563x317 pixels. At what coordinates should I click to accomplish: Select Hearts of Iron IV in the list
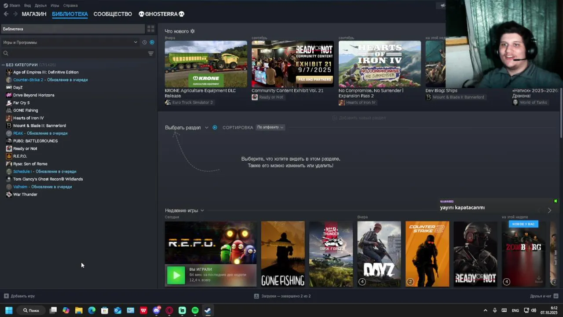pos(28,118)
